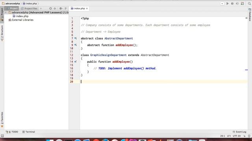Click the Structure tool window stripe icon
This screenshot has width=252, height=141.
(2, 40)
